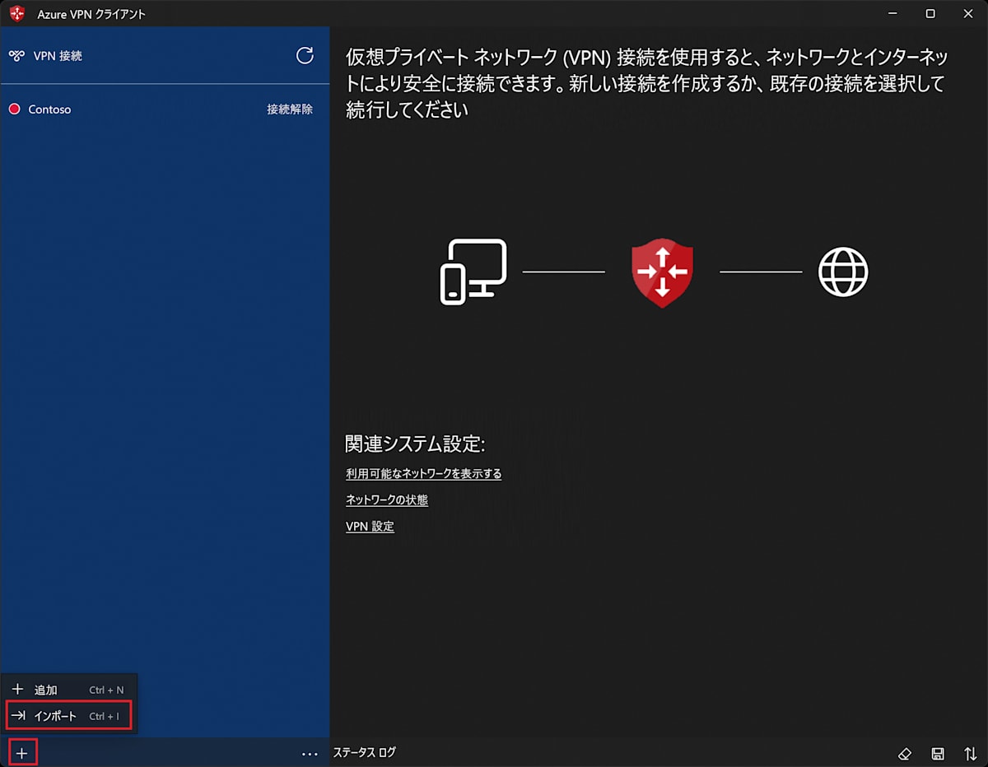988x767 pixels.
Task: Click the plus icon to add connection
Action: 22,753
